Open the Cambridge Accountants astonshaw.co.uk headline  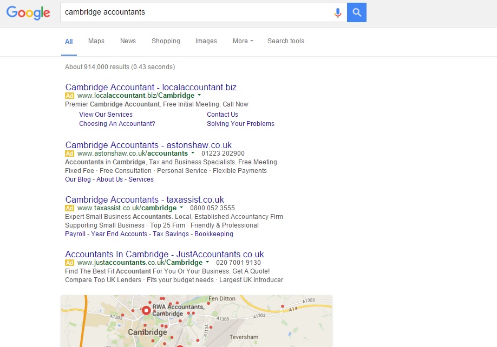(148, 145)
